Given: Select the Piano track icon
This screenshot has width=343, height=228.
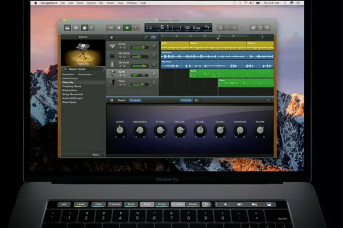Looking at the screenshot, I should click(112, 83).
